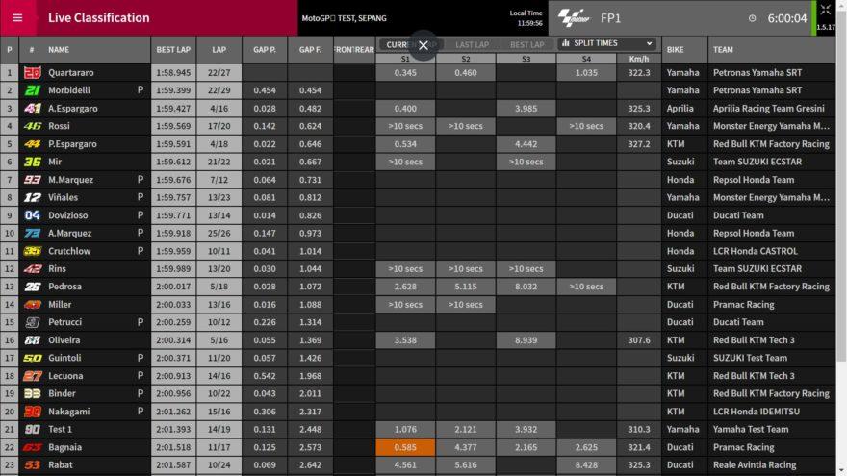Click the MotoGP logo

pos(574,18)
